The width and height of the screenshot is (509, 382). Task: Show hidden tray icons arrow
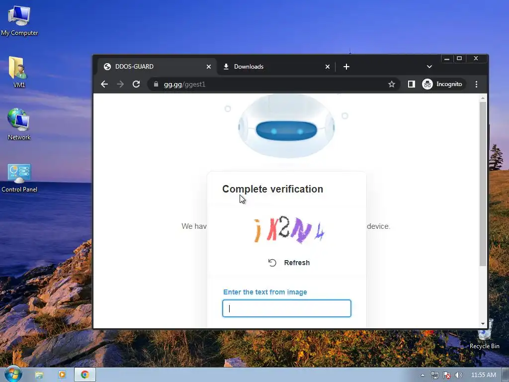(423, 375)
